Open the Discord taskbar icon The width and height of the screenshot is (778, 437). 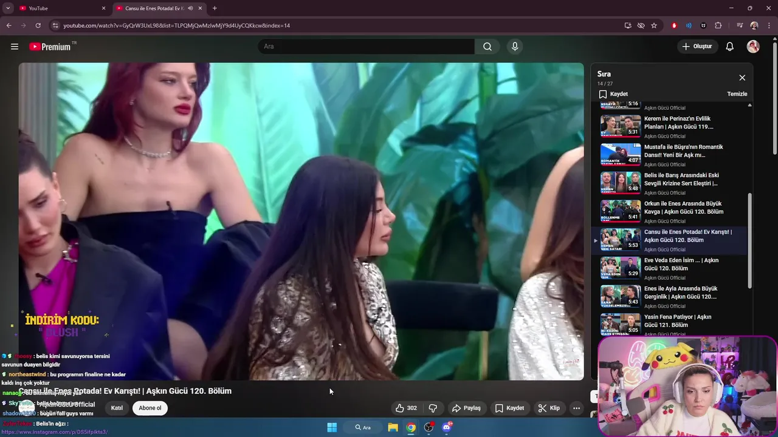(x=447, y=427)
